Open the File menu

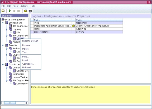[x=3, y=6]
